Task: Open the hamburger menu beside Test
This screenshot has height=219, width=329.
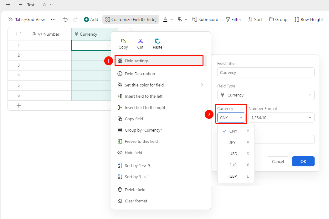Action: coord(21,5)
